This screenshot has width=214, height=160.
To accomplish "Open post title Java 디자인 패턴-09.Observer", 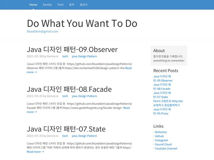I will click(72, 49).
